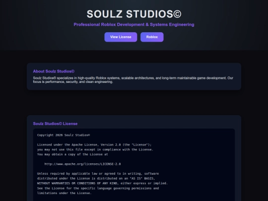This screenshot has height=201, width=268.
Task: Click the WITHOUT WARRANTIES OR CONDITIONS line
Action: pos(102,183)
